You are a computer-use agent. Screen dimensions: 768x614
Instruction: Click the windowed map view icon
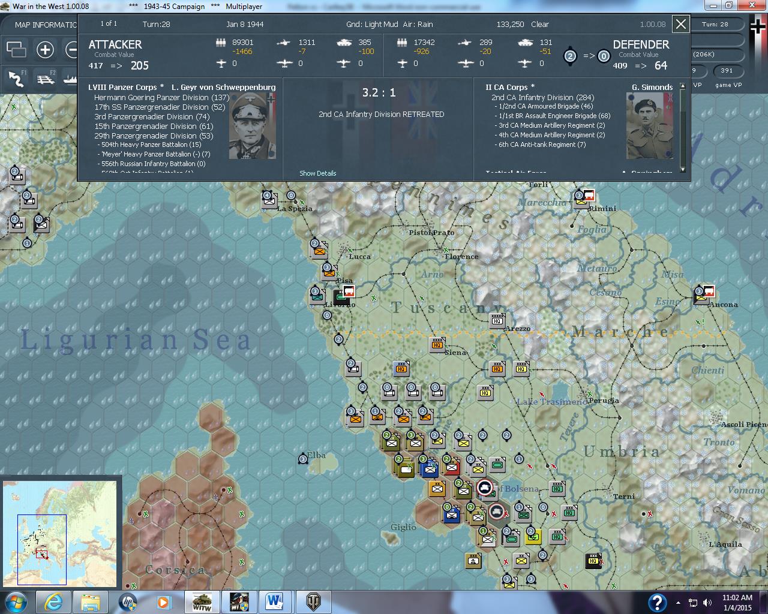16,50
